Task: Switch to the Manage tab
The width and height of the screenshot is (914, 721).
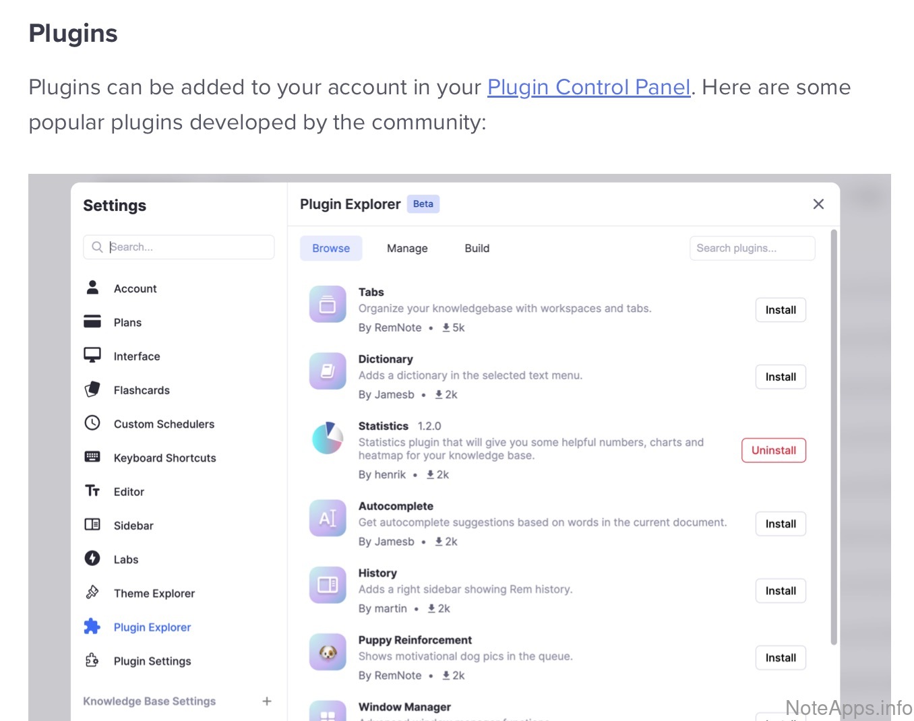Action: (x=407, y=248)
